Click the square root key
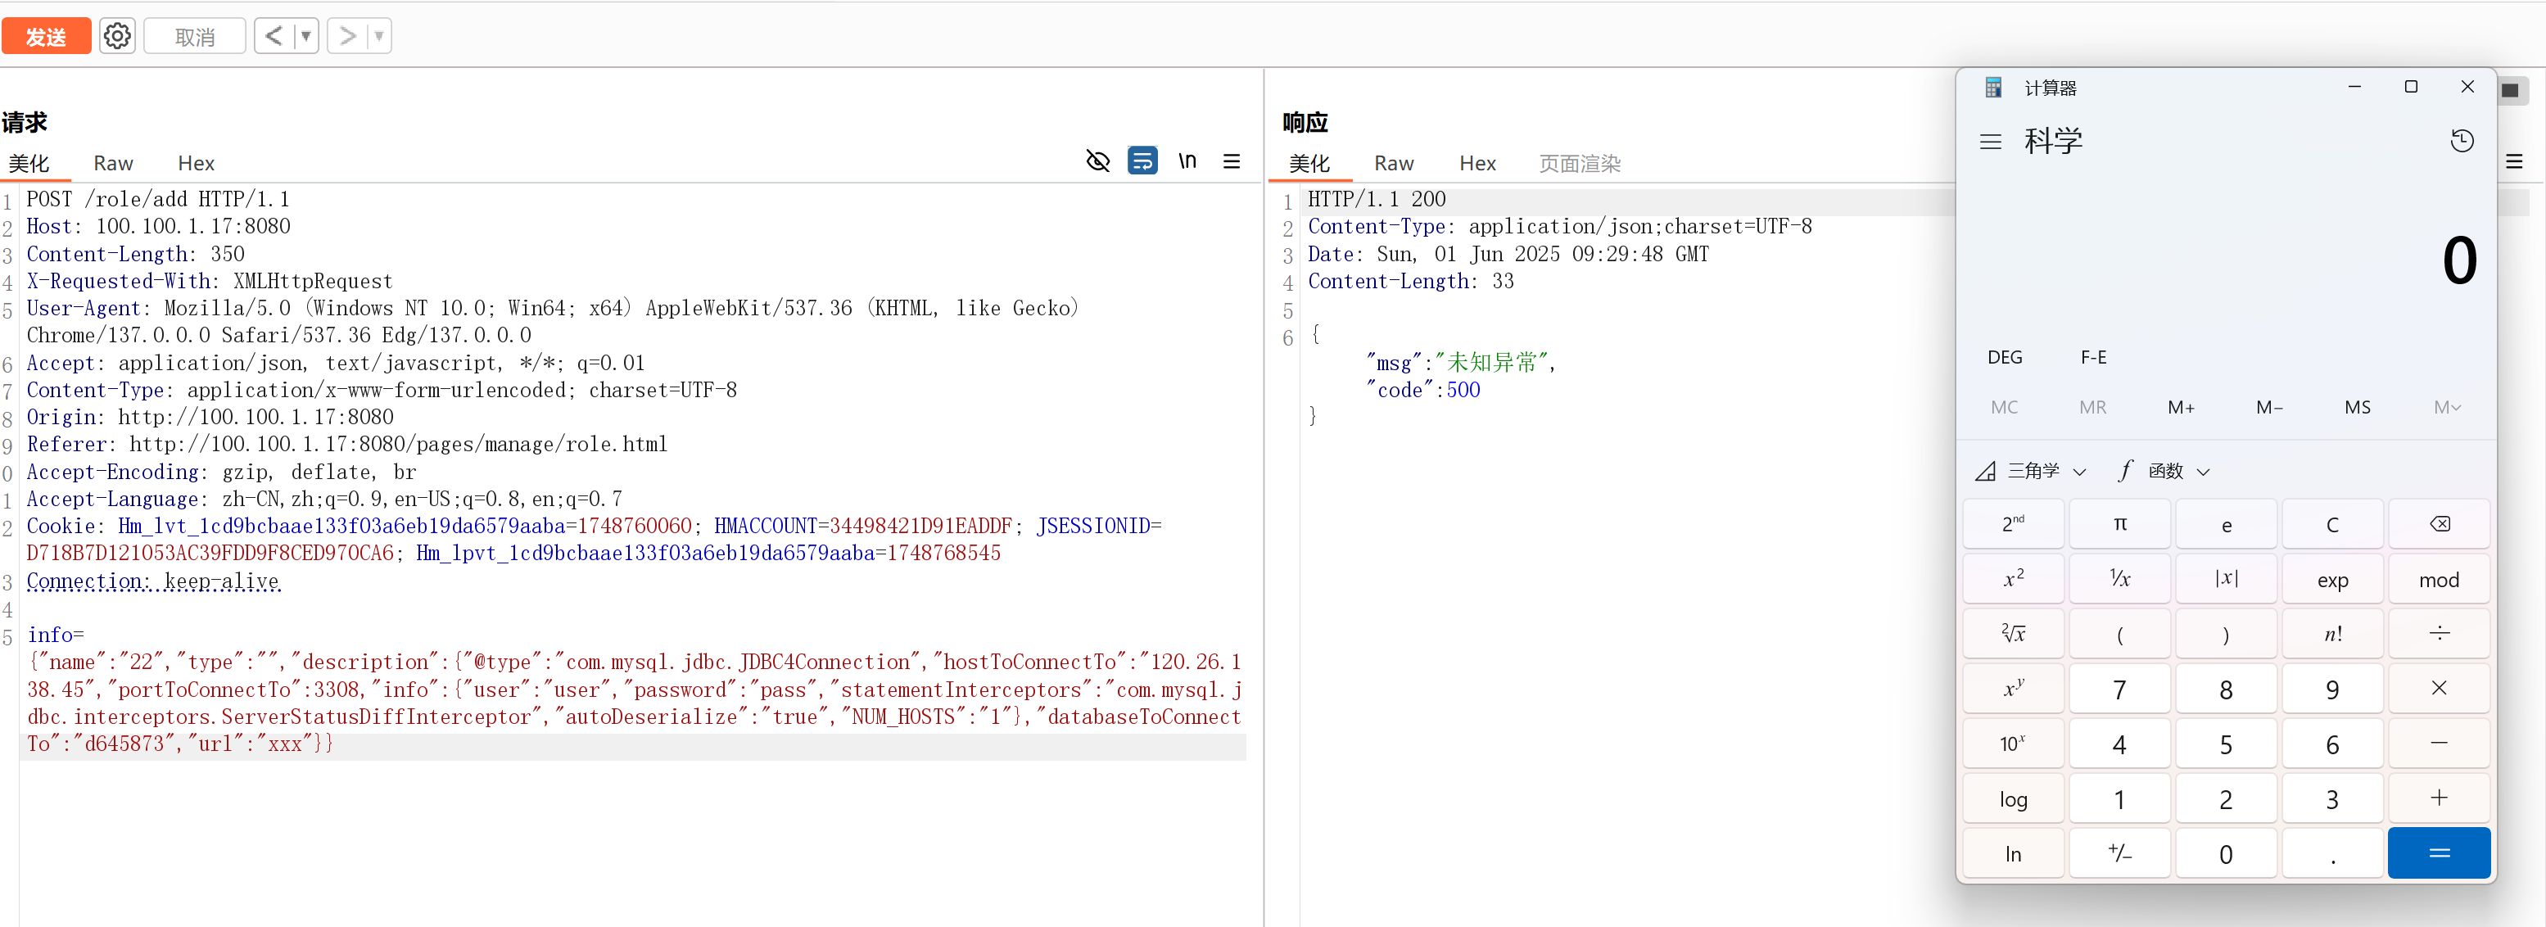2546x927 pixels. [2013, 634]
